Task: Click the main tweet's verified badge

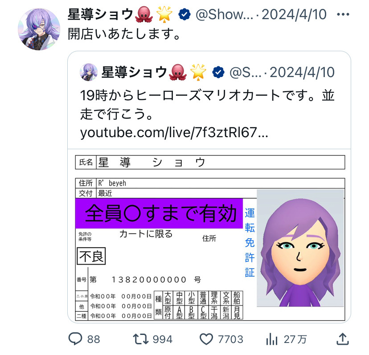Action: coord(184,14)
